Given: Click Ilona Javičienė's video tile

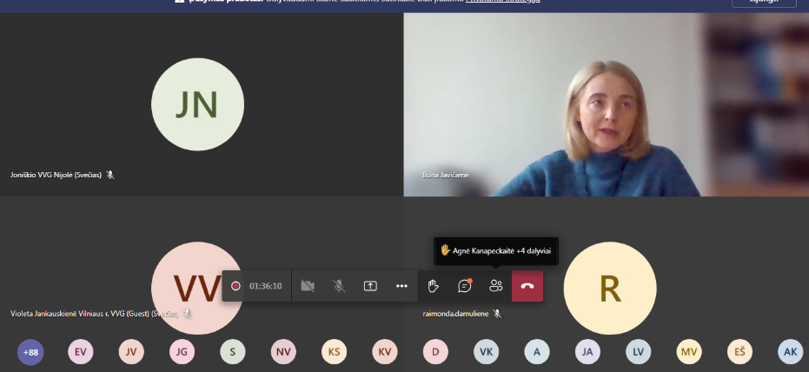Looking at the screenshot, I should (x=607, y=105).
